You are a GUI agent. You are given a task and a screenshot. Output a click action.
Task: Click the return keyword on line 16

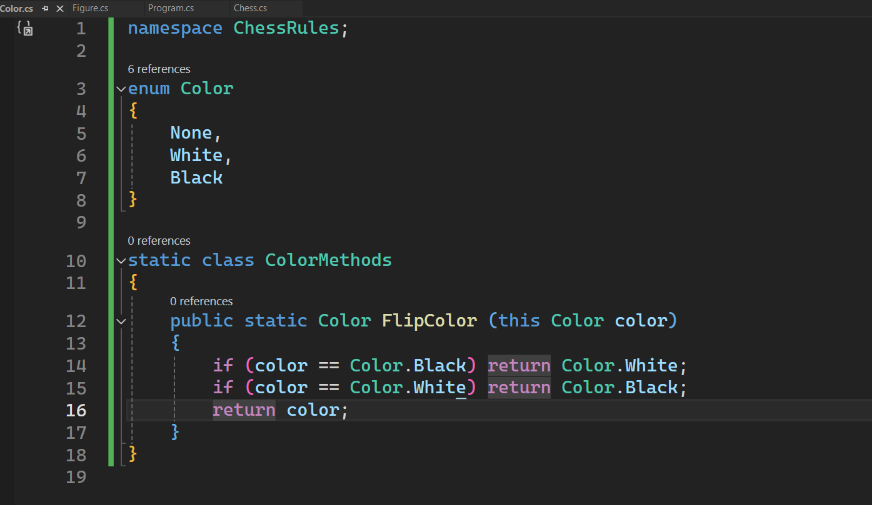click(x=244, y=410)
